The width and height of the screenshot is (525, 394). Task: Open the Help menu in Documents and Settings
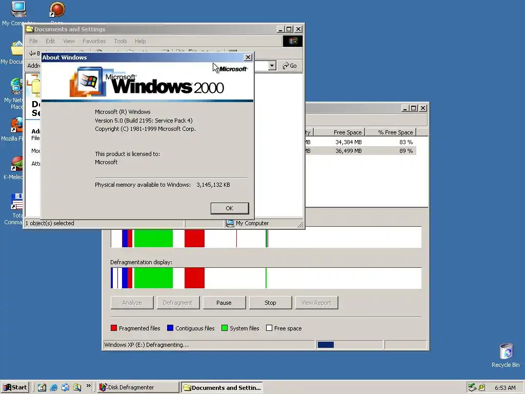140,41
